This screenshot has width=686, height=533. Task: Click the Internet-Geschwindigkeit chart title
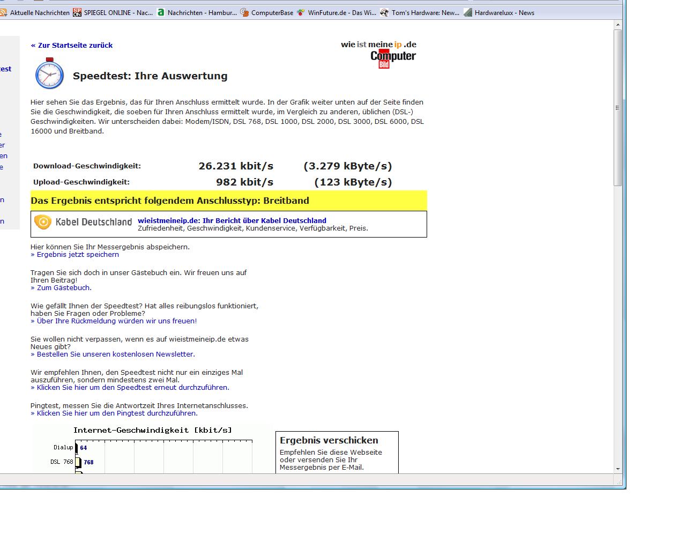coord(153,430)
